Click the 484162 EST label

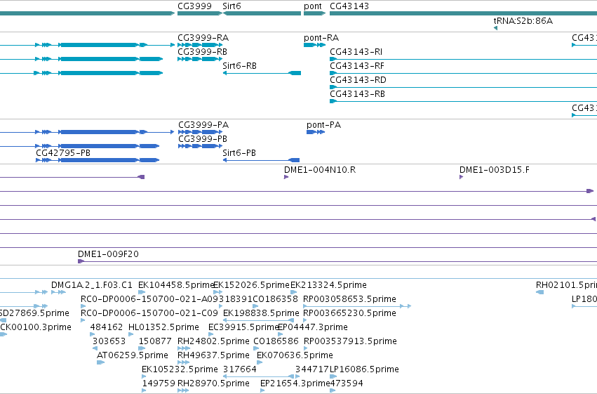[107, 327]
